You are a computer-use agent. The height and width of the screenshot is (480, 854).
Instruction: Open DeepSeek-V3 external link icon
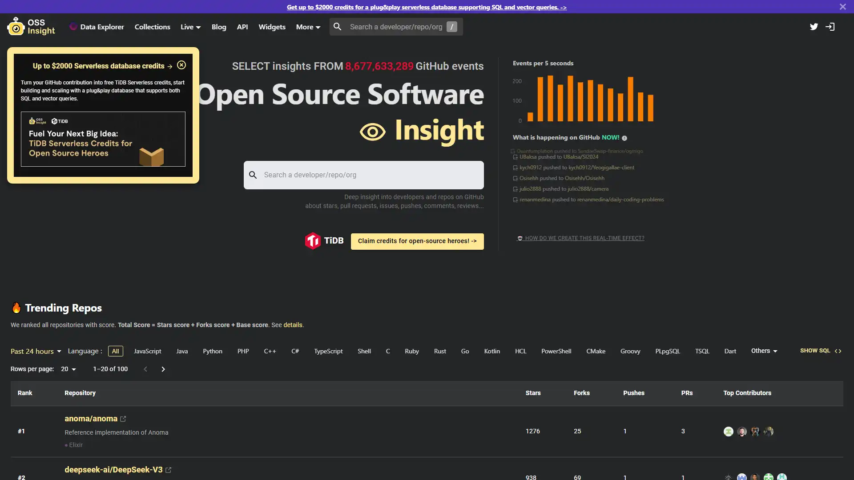[x=169, y=470]
